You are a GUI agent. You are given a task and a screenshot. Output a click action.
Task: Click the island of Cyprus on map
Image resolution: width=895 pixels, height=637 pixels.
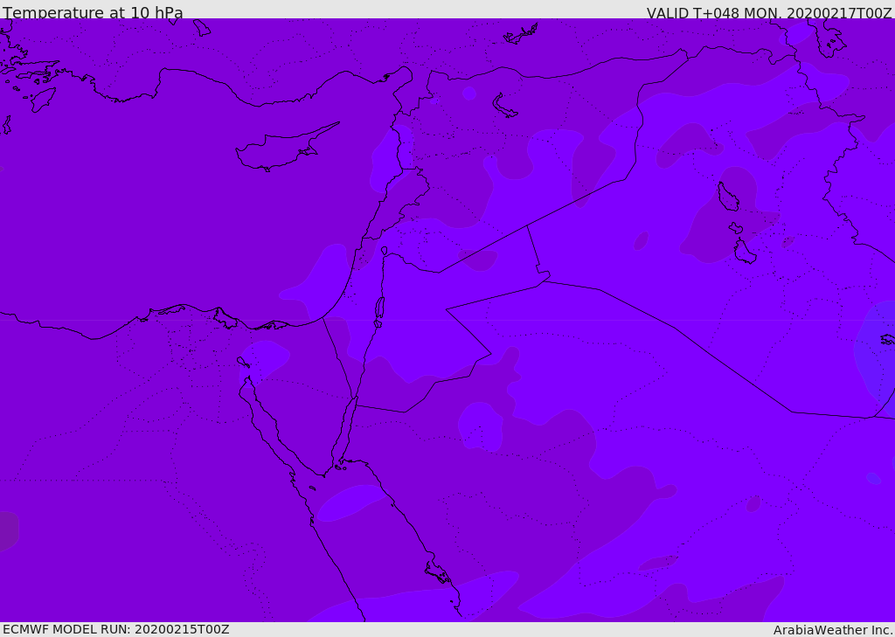(x=286, y=148)
